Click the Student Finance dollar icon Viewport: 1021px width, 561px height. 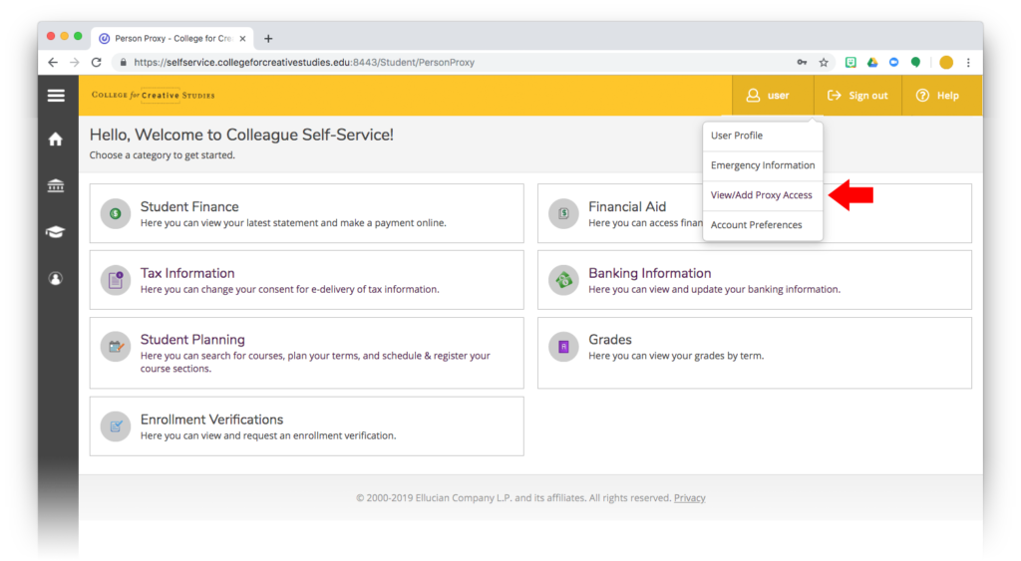click(116, 213)
